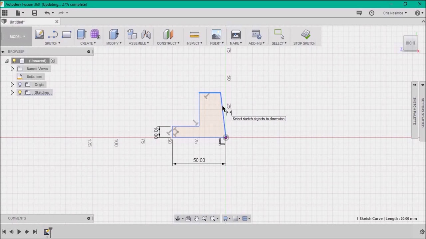
Task: Open the INSERT dropdown menu
Action: click(x=217, y=43)
